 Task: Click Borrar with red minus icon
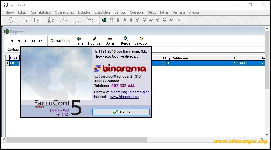[x=110, y=41]
